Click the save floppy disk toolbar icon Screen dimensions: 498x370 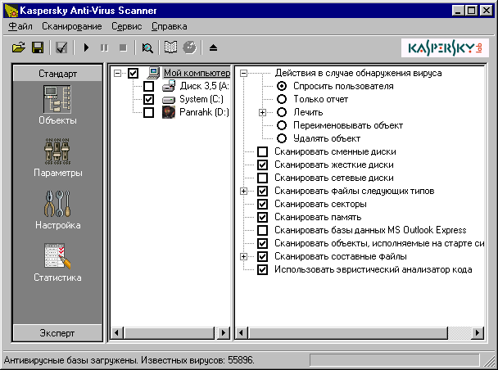(x=38, y=48)
